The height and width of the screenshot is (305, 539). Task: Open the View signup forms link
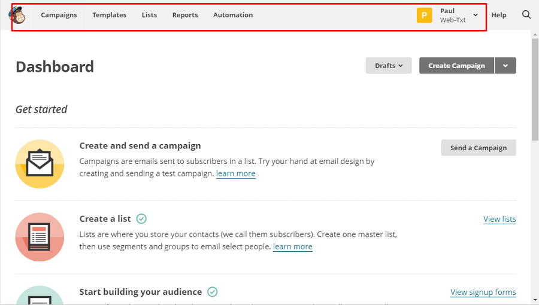tap(483, 292)
